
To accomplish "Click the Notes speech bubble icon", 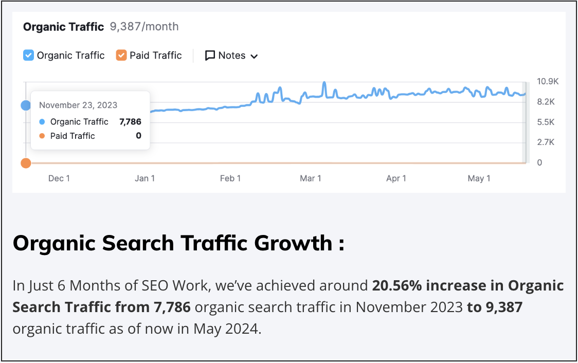I will (210, 56).
